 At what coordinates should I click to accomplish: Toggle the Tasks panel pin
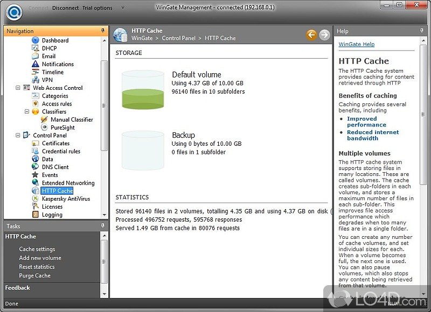(x=103, y=226)
